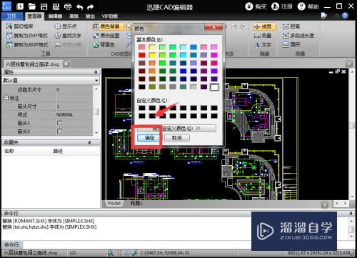
Task: Select the 多段线长度 polyline length tool
Action: [x=298, y=36]
